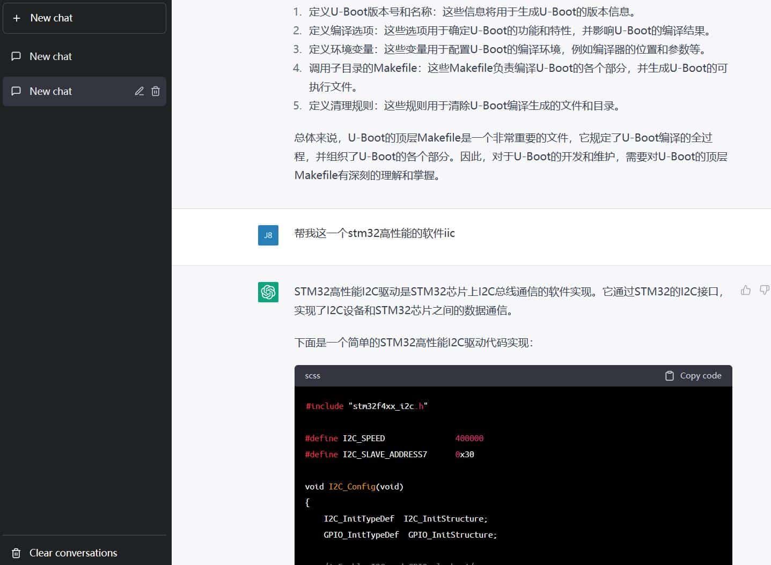
Task: Select the highlighted New chat conversation
Action: [84, 91]
